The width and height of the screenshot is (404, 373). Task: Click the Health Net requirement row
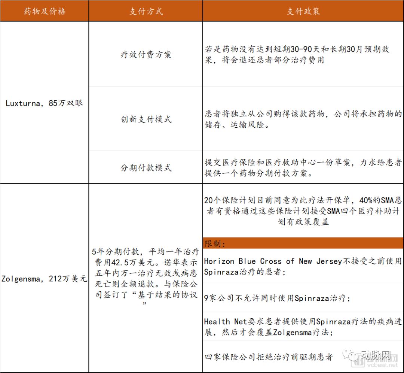click(303, 327)
